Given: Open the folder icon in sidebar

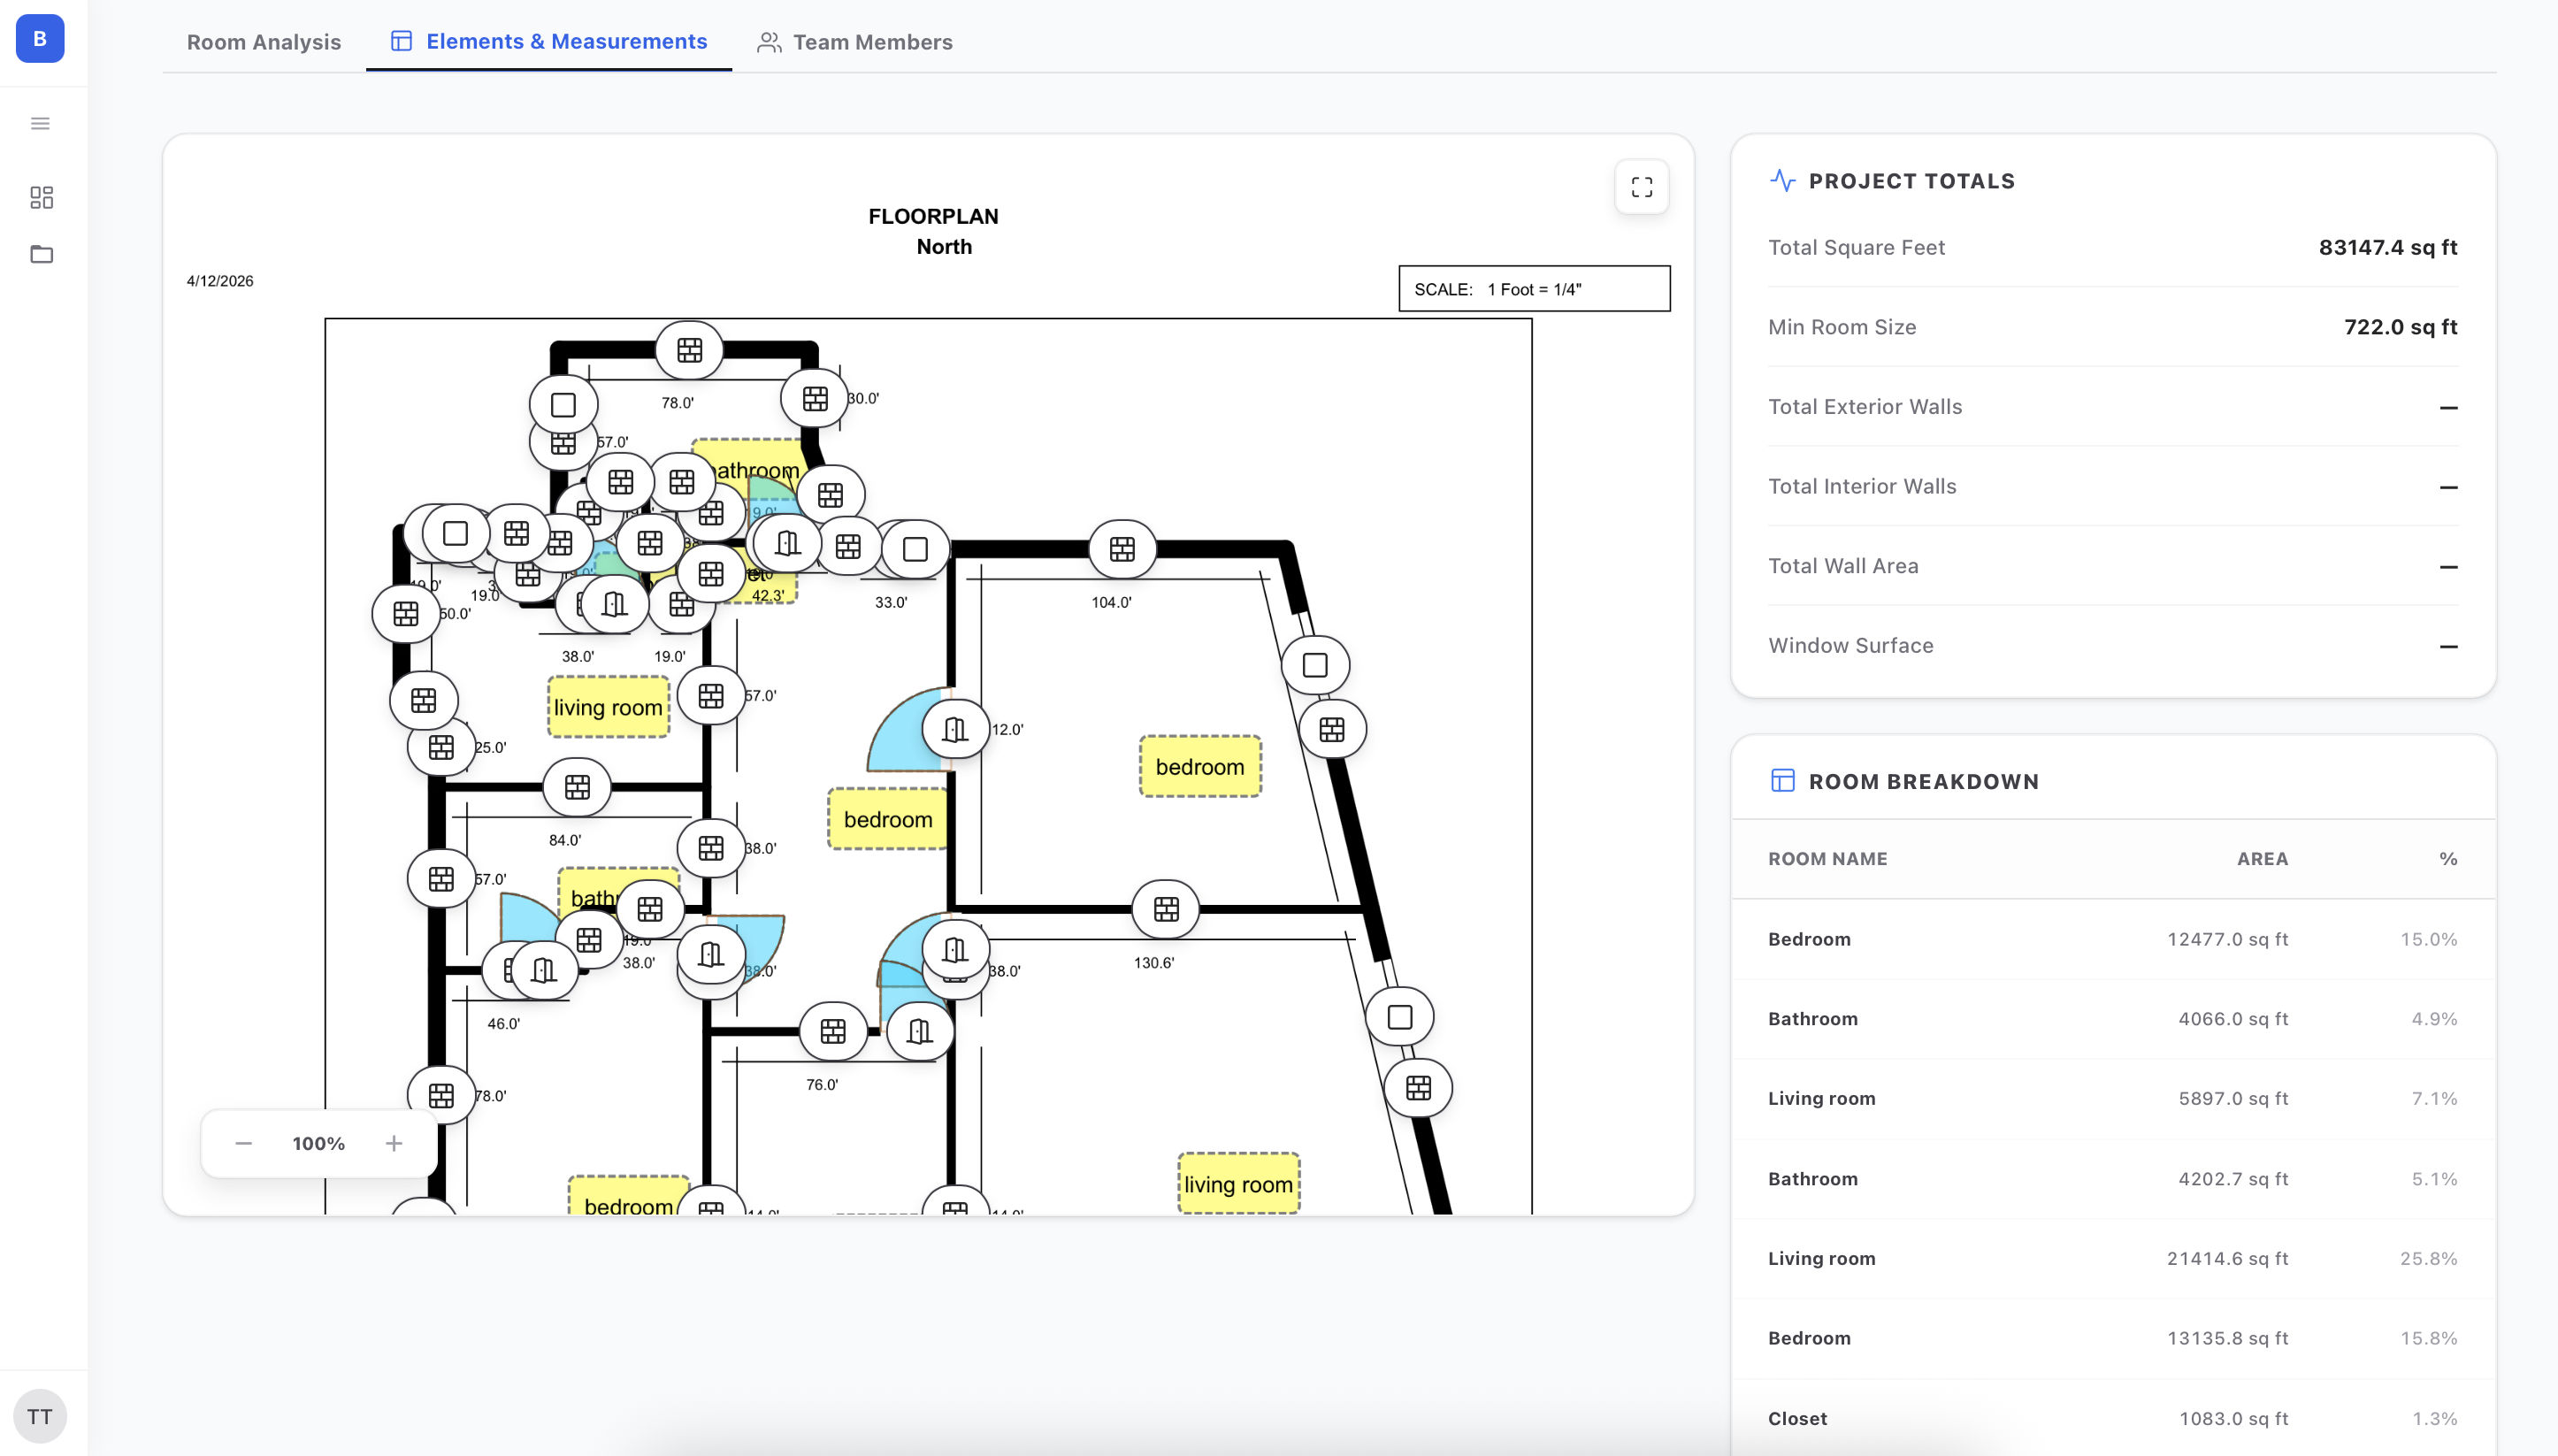Looking at the screenshot, I should pos(41,254).
